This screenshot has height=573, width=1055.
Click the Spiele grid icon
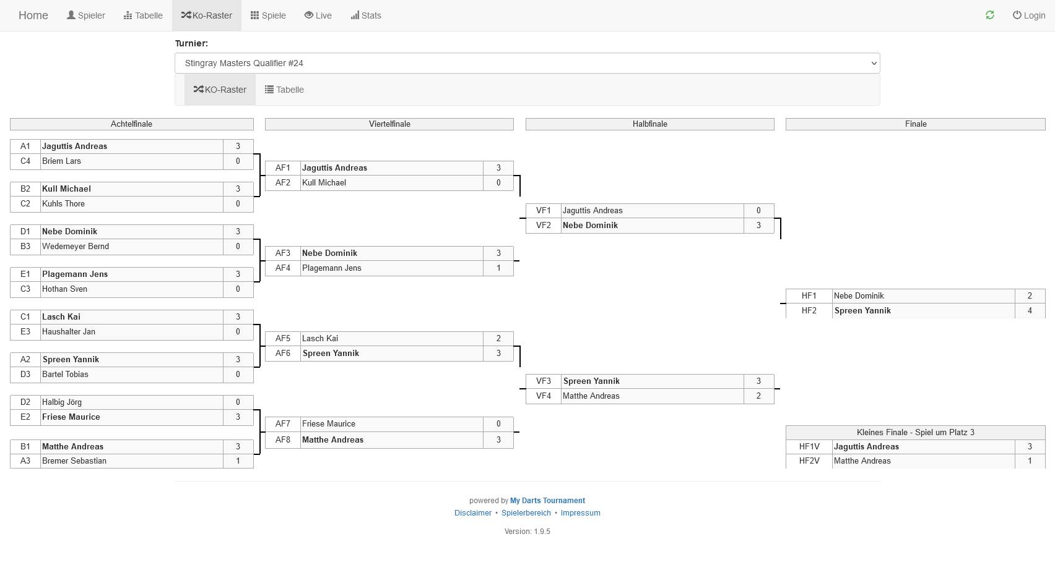click(x=254, y=15)
